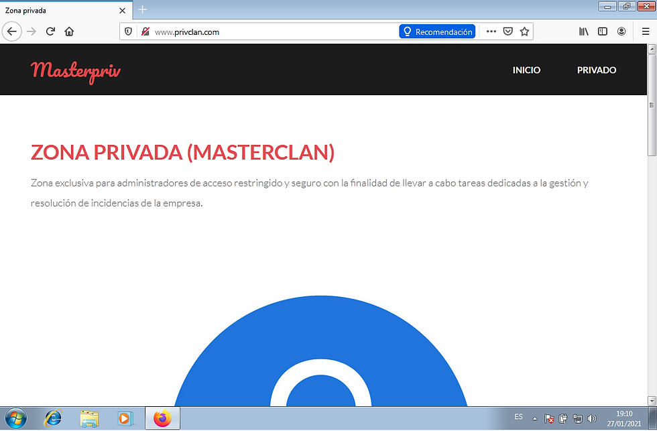The image size is (657, 431).
Task: Bookmark this page with the star
Action: tap(524, 32)
